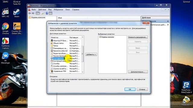Open Help via blue question mark icon

coord(47,13)
